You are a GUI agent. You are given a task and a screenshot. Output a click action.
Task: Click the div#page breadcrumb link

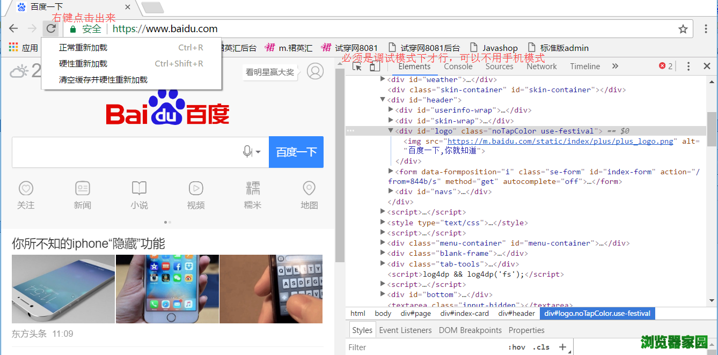point(416,313)
